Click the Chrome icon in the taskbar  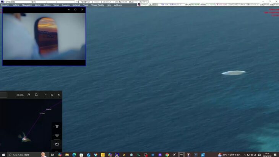pyautogui.click(x=167, y=155)
